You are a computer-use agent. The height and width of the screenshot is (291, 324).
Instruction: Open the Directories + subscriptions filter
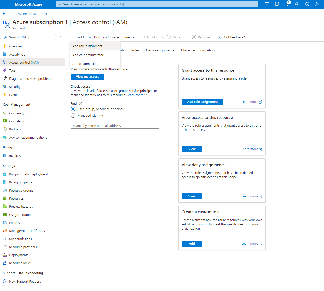coord(277,4)
